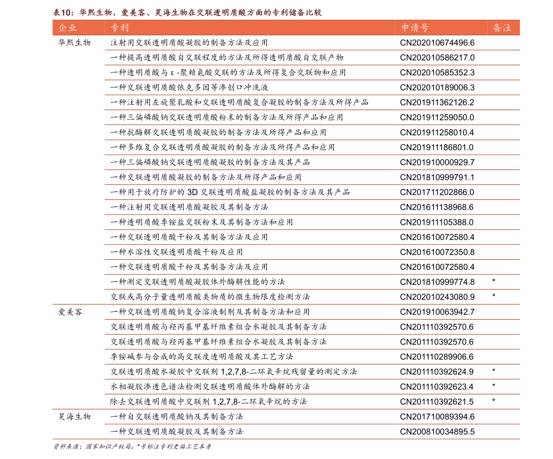Viewport: 553px width, 459px height.
Task: Click application number CN201910063942.7
Action: (x=437, y=312)
